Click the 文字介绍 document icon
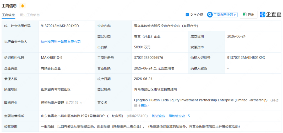This screenshot has width=283, height=133. [x=187, y=15]
